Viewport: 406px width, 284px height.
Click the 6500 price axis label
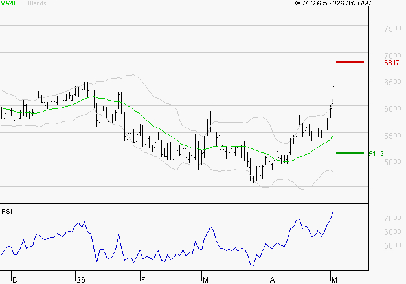coord(392,82)
